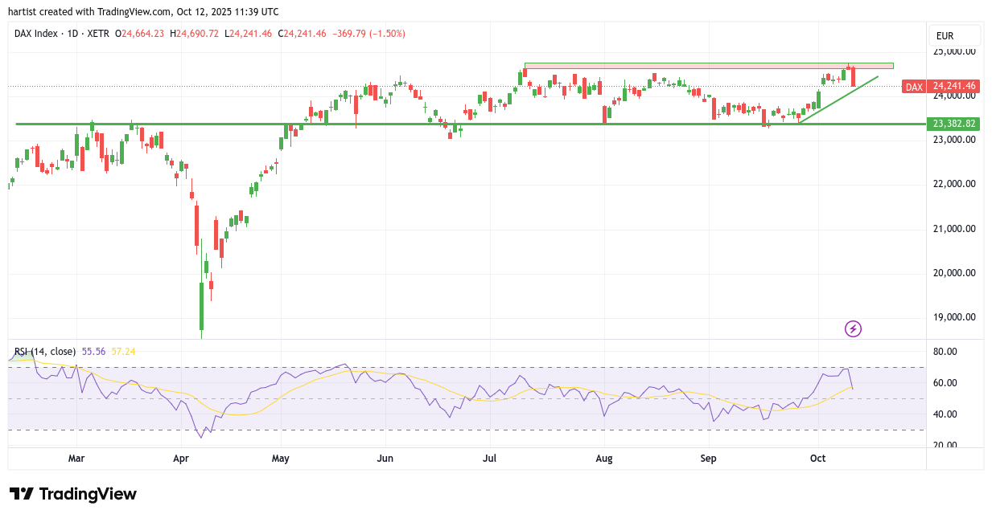Viewport: 992px width, 518px height.
Task: Click the Apr label on time axis
Action: point(180,459)
